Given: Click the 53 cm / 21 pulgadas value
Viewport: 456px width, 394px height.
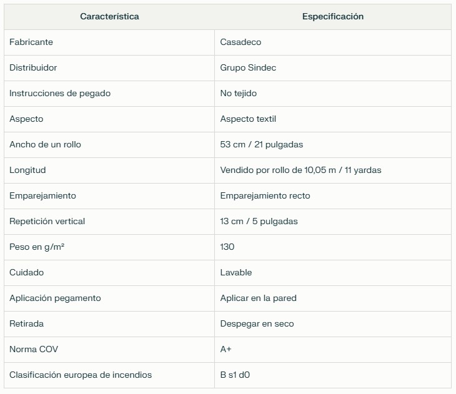Looking at the screenshot, I should [x=262, y=144].
